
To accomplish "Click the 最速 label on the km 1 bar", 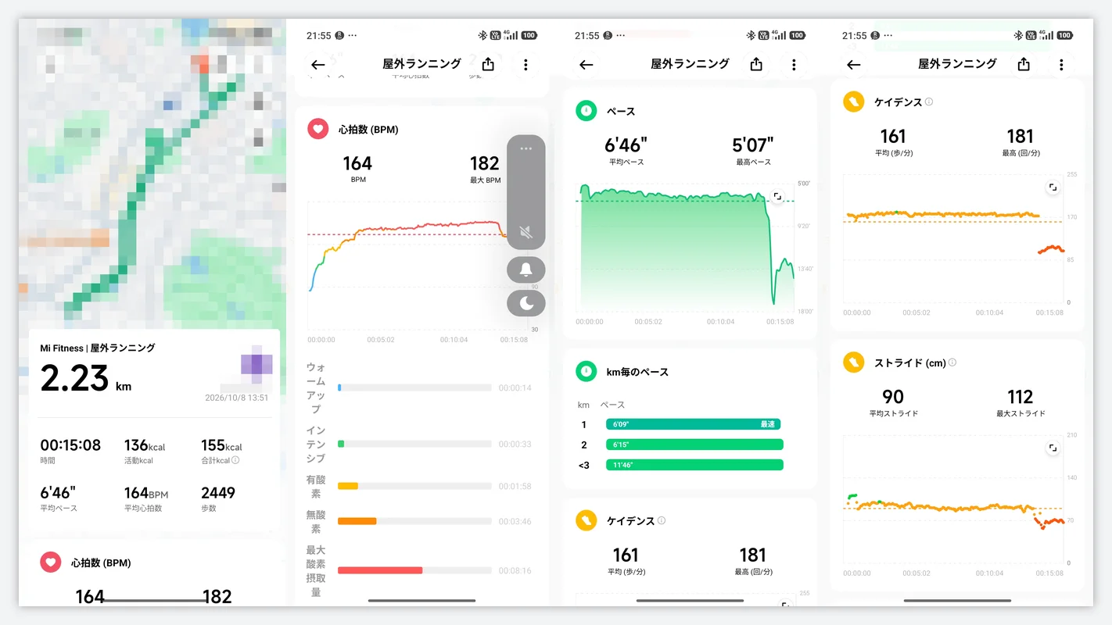I will (768, 424).
